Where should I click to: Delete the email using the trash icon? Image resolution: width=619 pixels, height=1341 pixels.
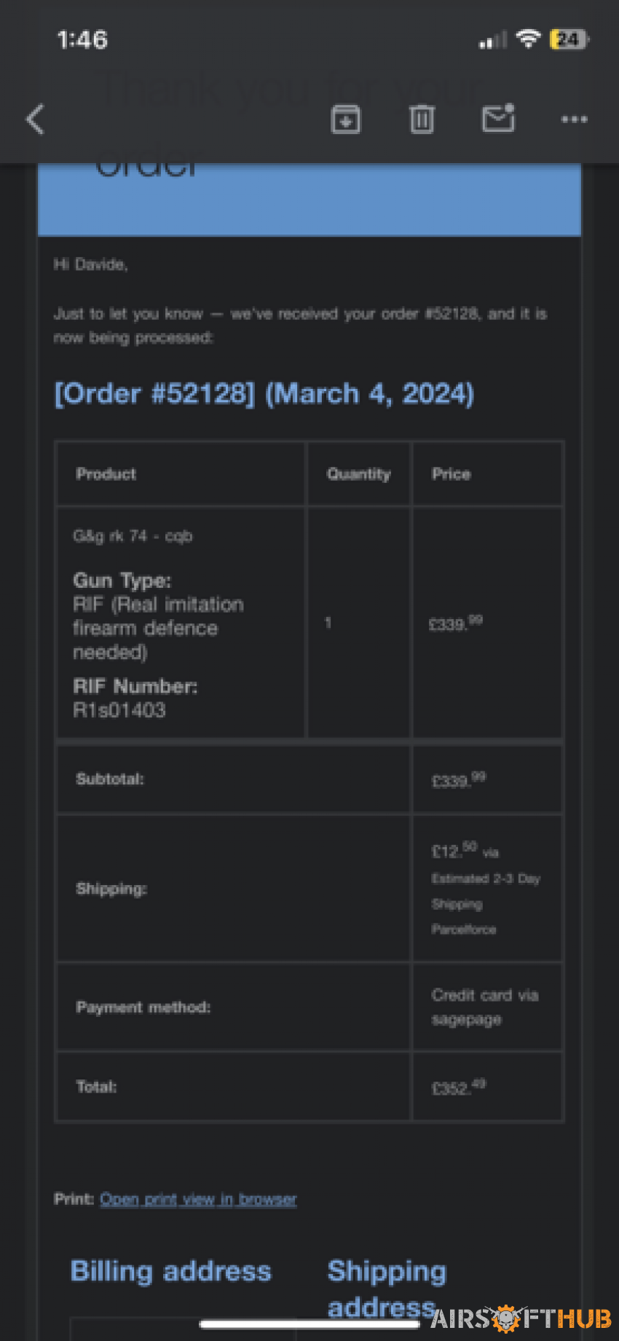click(x=422, y=119)
